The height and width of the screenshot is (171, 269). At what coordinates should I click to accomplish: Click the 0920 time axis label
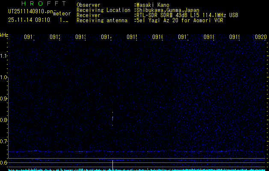261,37
